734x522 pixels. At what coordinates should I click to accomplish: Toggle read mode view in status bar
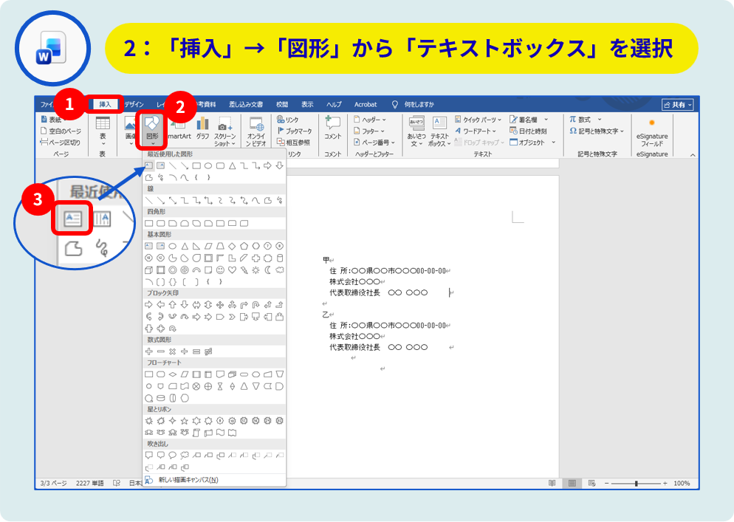click(x=552, y=483)
